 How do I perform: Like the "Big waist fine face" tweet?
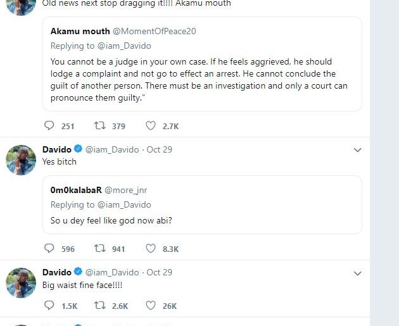[151, 306]
